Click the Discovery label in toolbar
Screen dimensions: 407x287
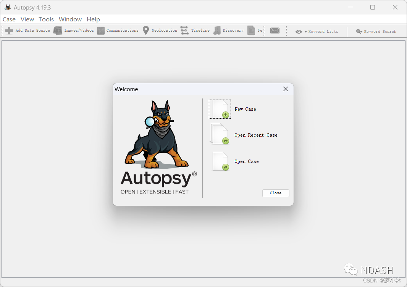pyautogui.click(x=233, y=31)
